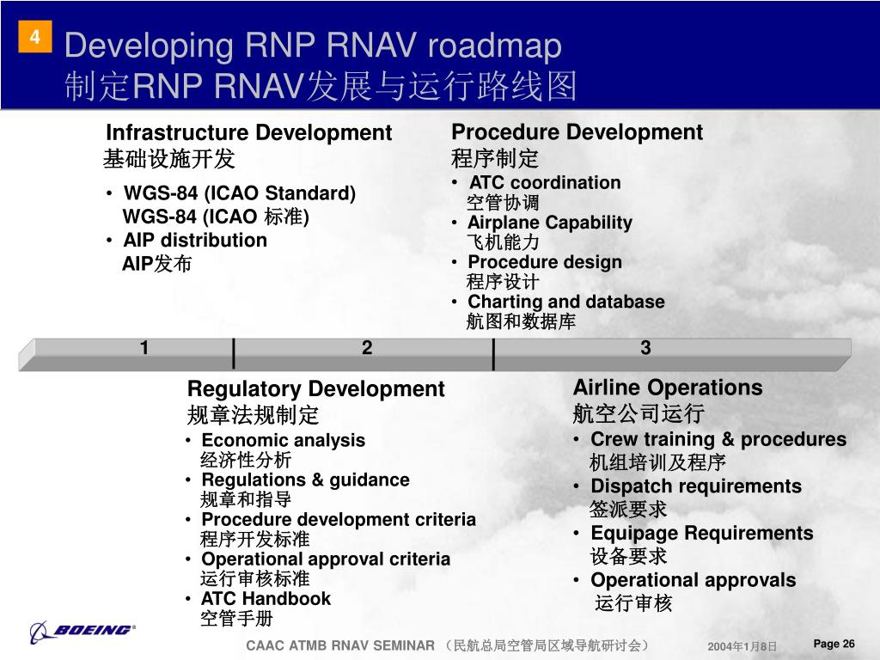Select 'Operational approval criteria' bullet
880x660 pixels.
pos(326,559)
